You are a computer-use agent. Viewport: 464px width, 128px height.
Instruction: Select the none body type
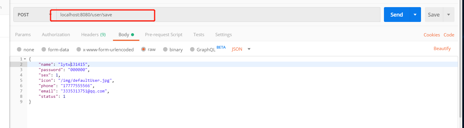coord(19,49)
